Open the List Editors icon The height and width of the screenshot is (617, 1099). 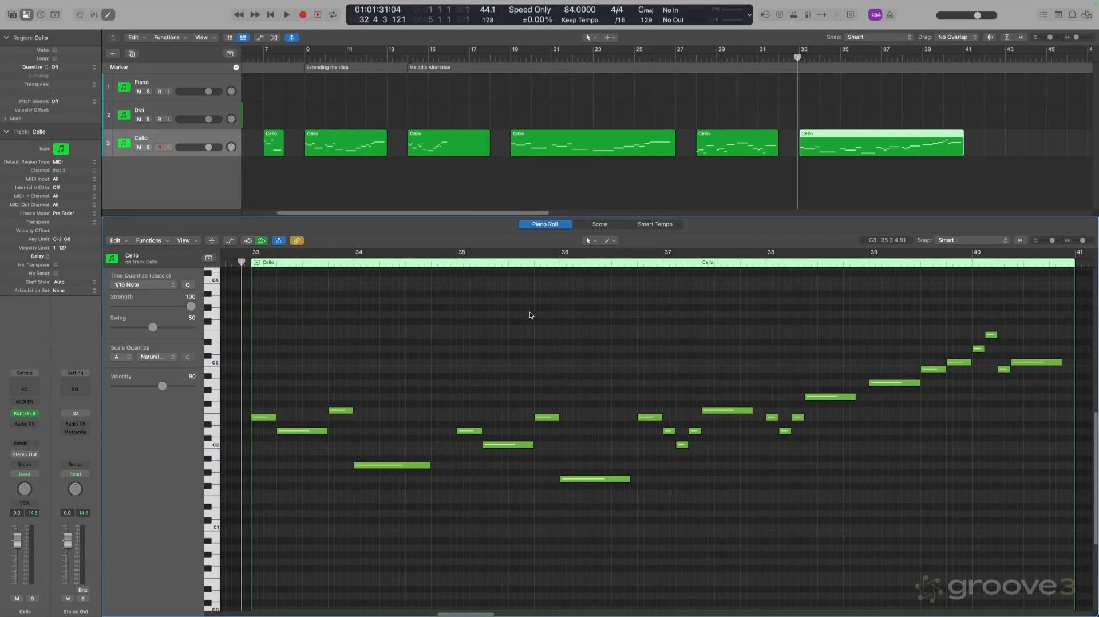(x=1043, y=15)
